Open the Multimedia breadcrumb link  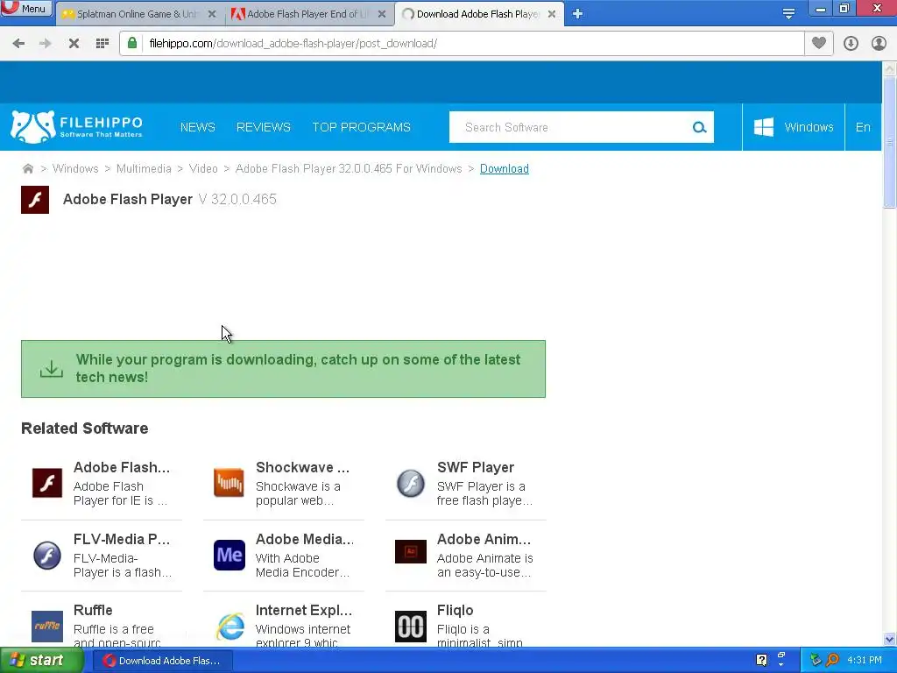click(x=144, y=169)
